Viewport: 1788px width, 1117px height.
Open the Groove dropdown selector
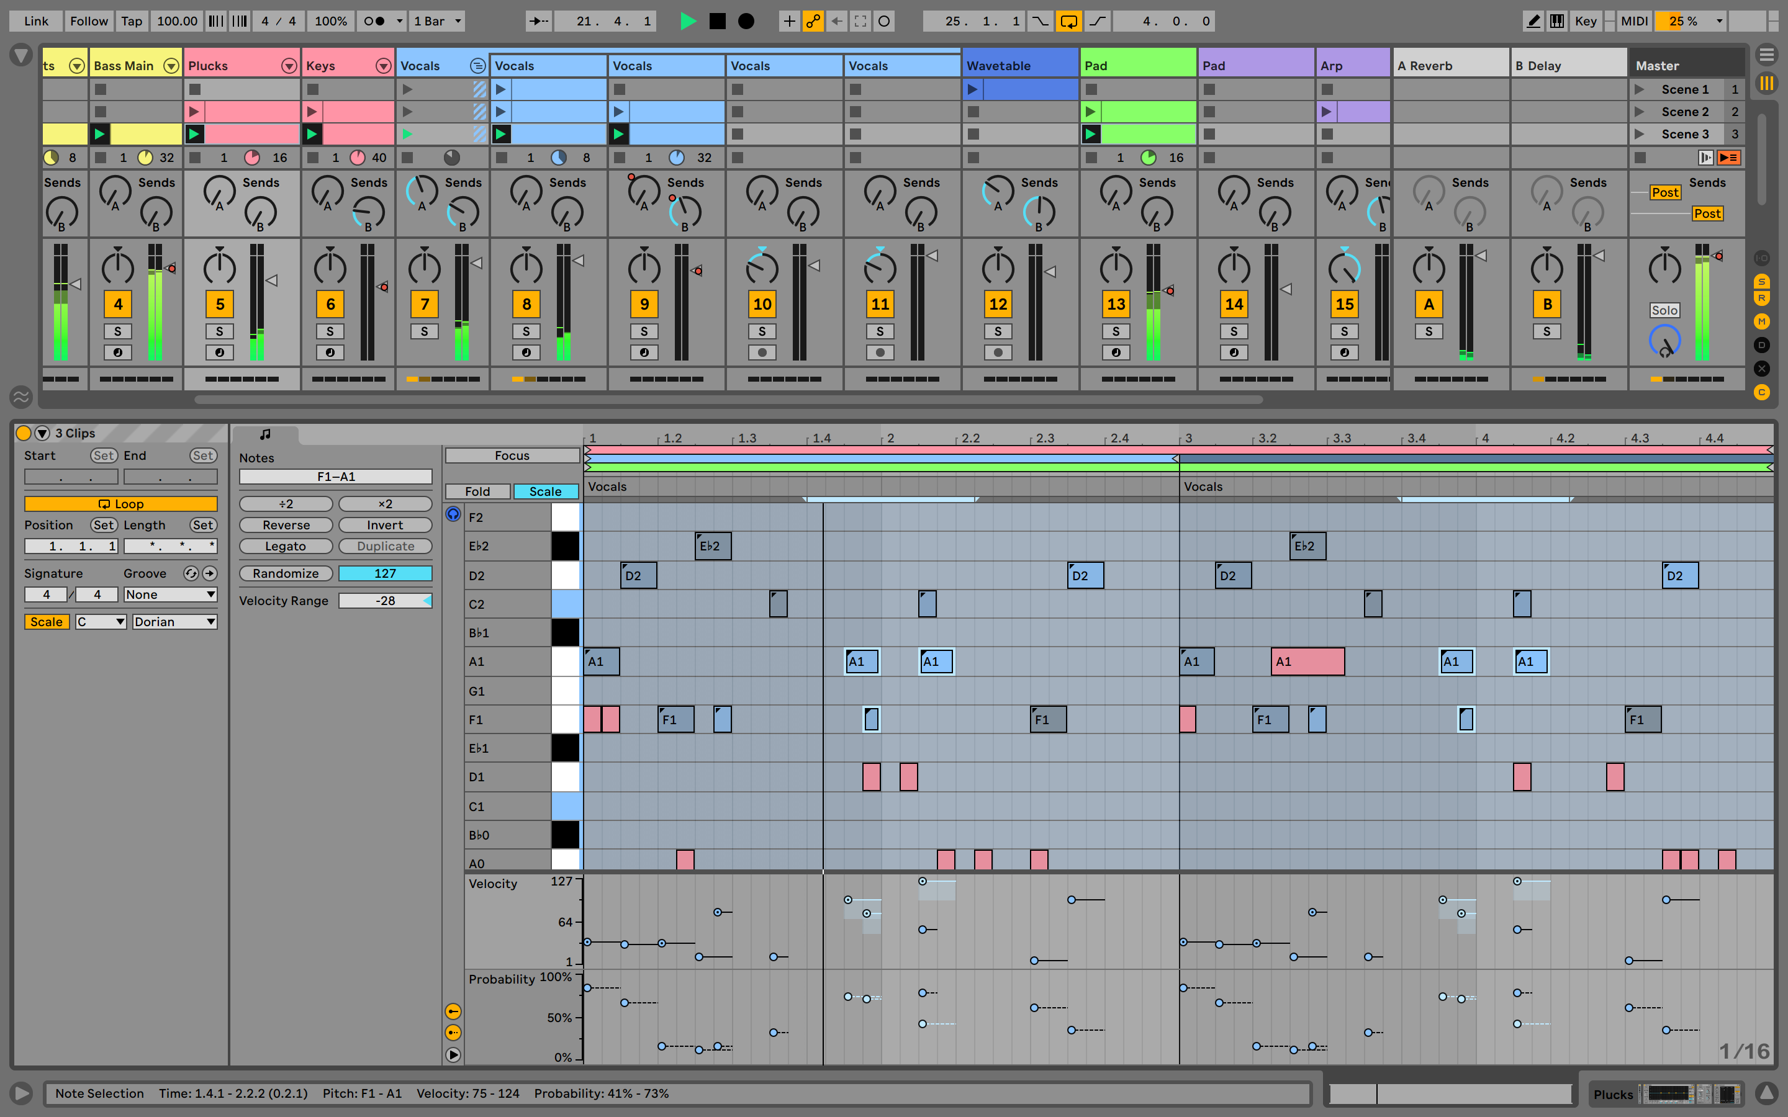click(x=168, y=593)
